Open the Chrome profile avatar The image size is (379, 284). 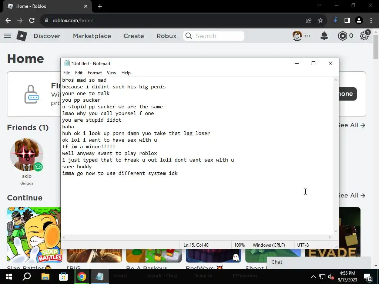click(359, 21)
